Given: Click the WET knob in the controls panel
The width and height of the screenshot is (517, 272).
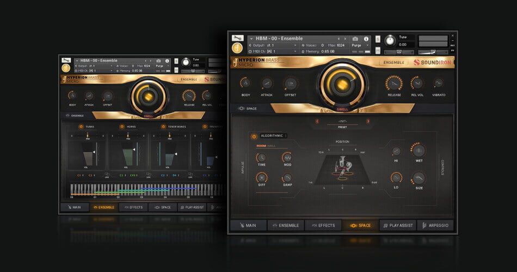Looking at the screenshot, I should coord(418,151).
